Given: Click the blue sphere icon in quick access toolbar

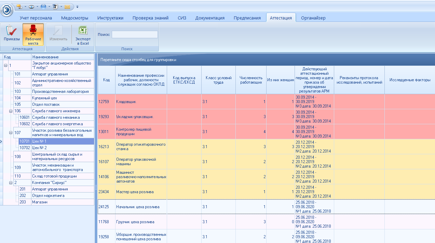Looking at the screenshot, I should [x=43, y=6].
